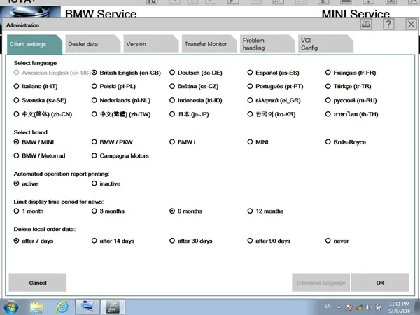Delete order data after 7 days
Screen dimensions: 420x315
click(34, 241)
